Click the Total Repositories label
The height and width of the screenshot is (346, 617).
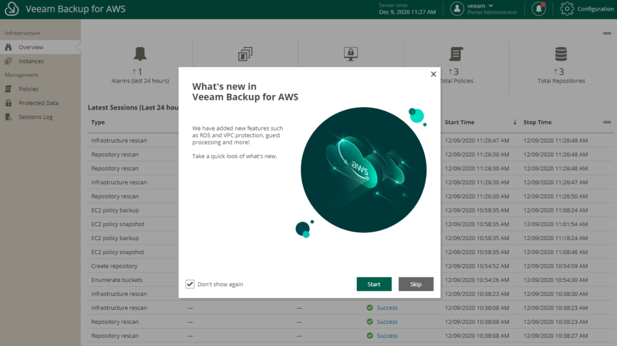pos(561,81)
